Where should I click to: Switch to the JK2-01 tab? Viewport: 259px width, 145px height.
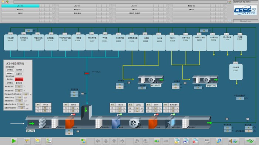coord(77,6)
